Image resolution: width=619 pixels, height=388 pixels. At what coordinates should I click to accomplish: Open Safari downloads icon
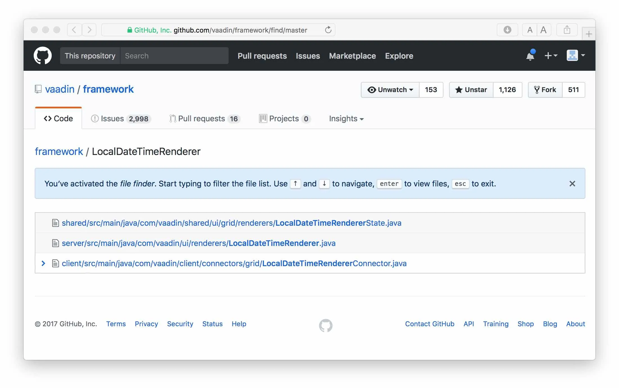pos(507,30)
